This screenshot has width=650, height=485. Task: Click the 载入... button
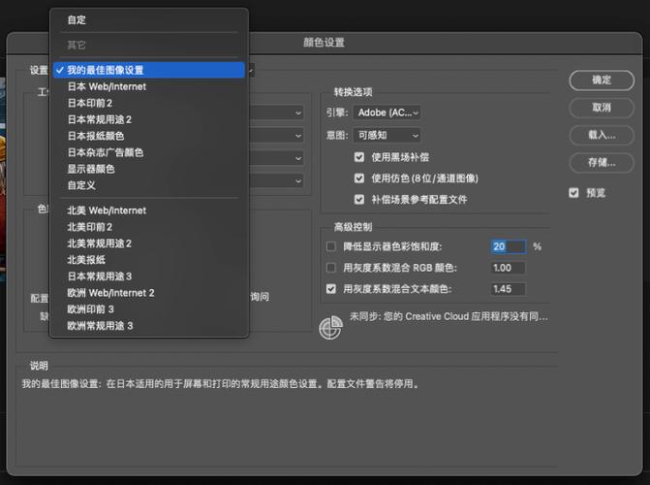[602, 136]
